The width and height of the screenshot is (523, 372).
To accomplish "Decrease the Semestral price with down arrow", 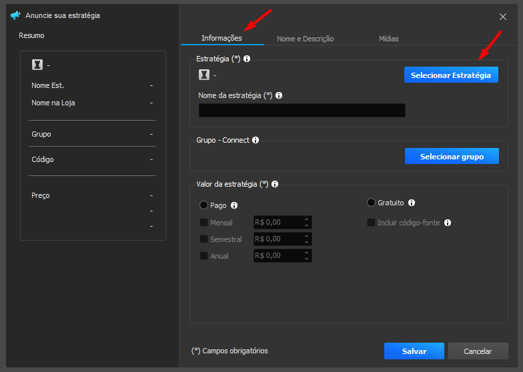I will point(307,243).
